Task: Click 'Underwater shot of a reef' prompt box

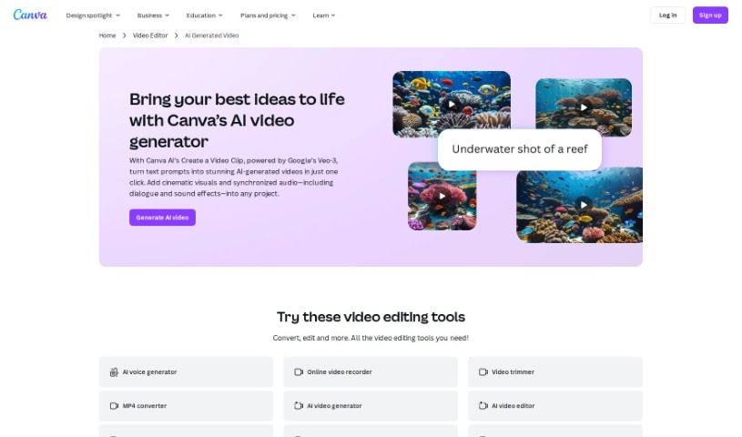Action: (520, 149)
